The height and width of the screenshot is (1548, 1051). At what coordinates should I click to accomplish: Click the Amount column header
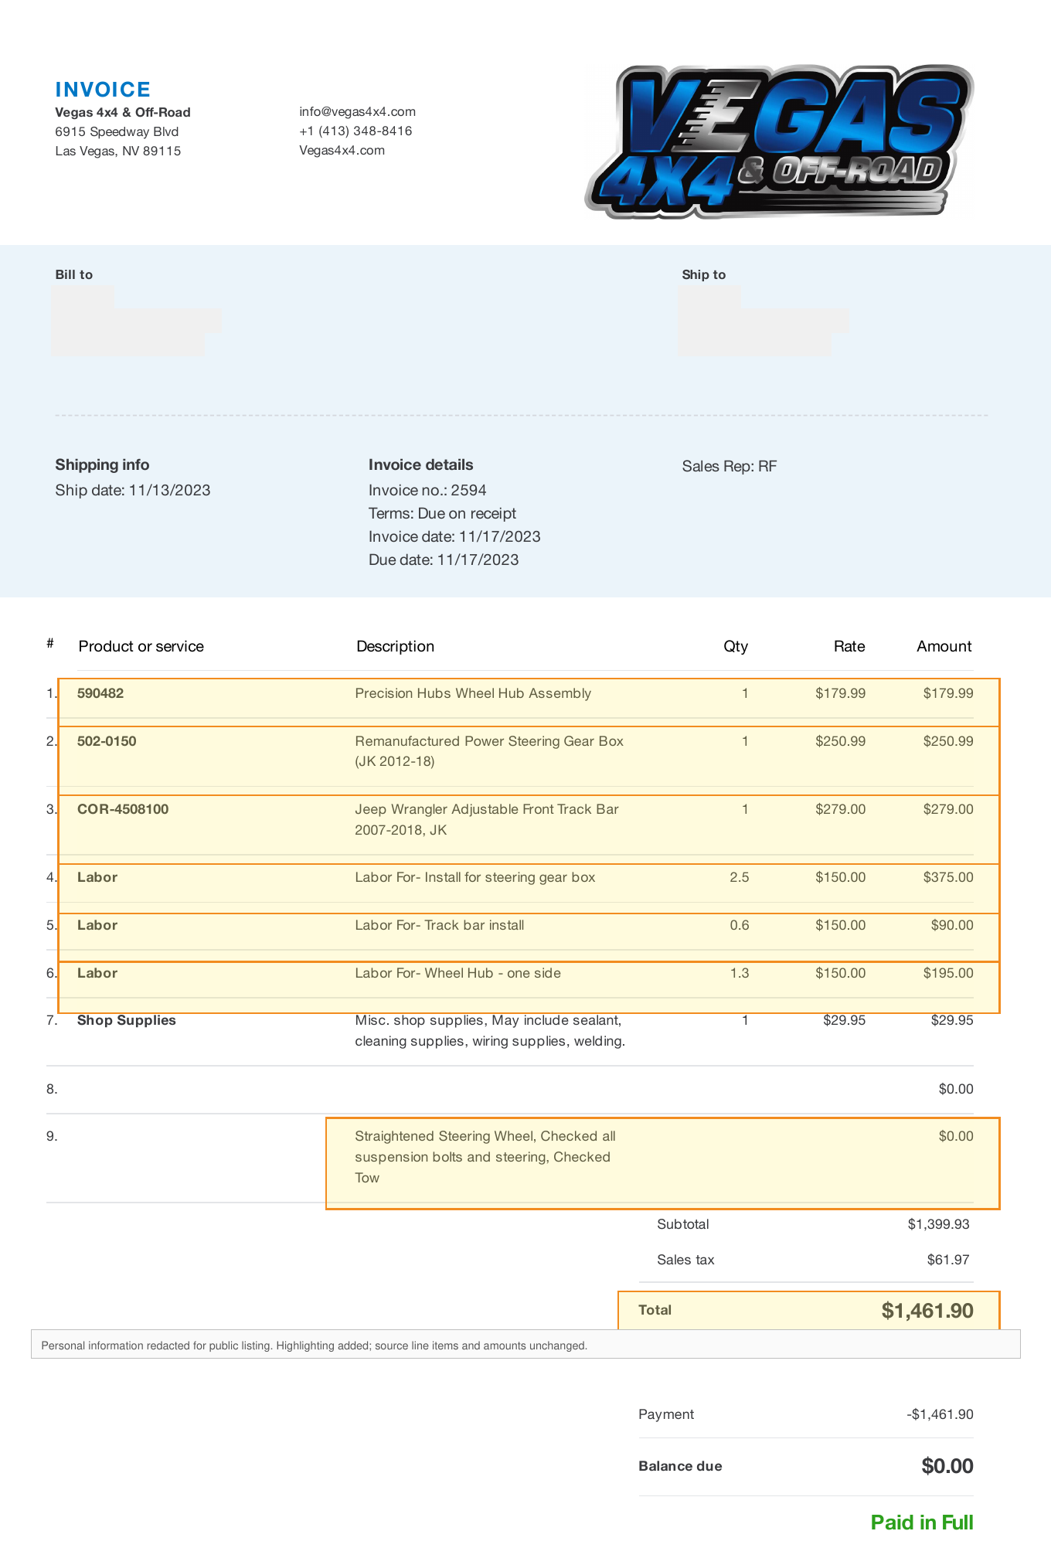(944, 646)
